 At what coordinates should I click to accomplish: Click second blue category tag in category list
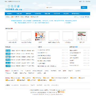(8, 54)
